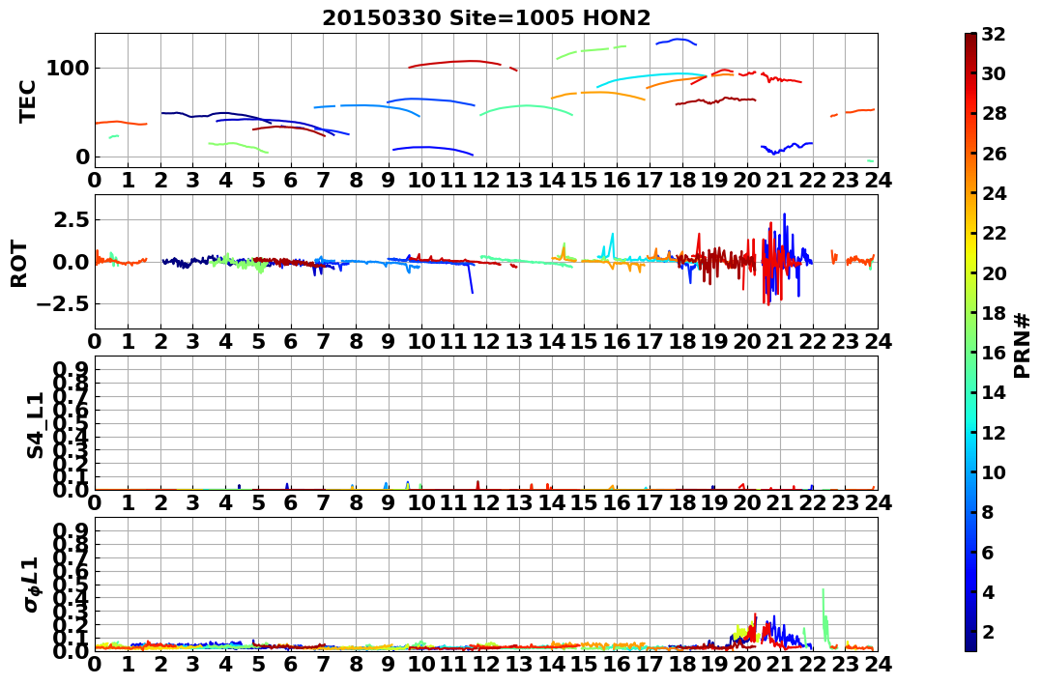This screenshot has height=685, width=1041.
Task: Click hour 24 tick under the bottom panel
Action: coord(878,664)
